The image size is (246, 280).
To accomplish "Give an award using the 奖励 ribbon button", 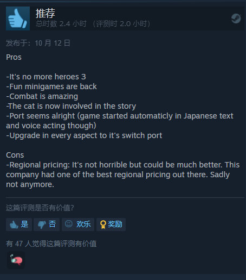I will coord(111,225).
